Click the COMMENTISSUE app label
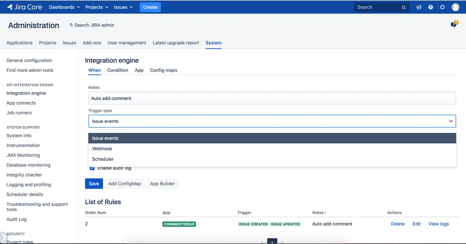 [179, 224]
